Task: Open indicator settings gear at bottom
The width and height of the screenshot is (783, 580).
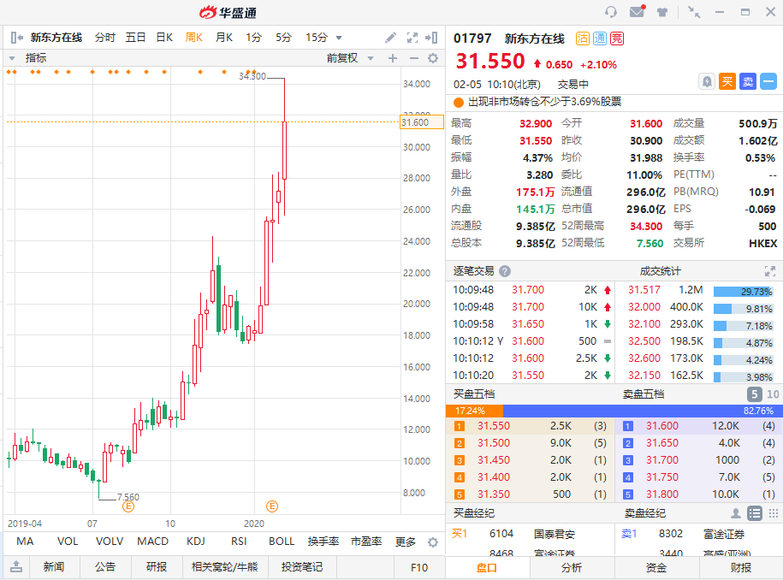Action: pyautogui.click(x=433, y=542)
